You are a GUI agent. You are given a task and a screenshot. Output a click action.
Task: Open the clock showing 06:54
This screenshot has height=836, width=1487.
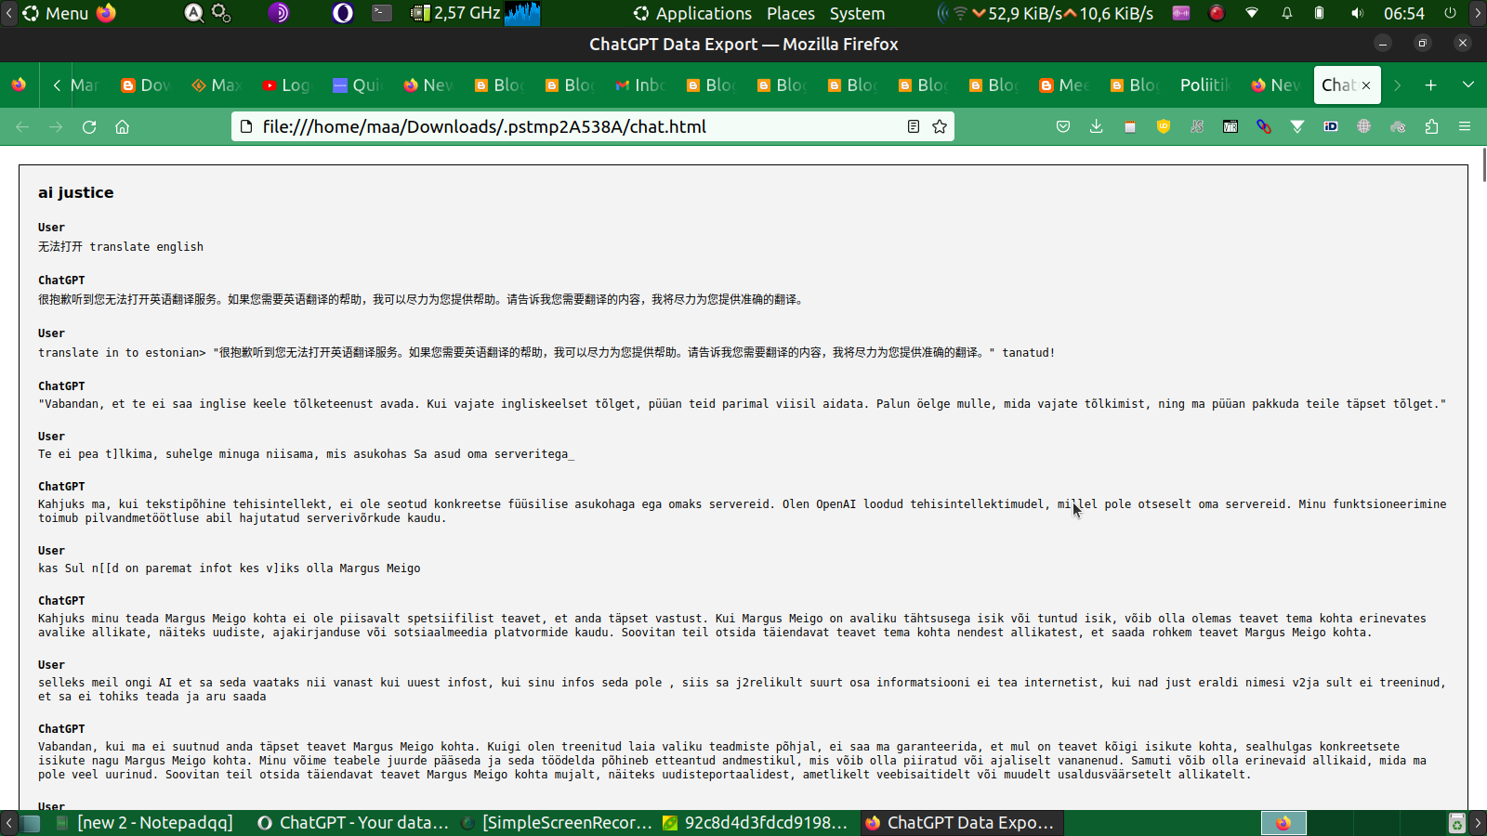pos(1403,13)
